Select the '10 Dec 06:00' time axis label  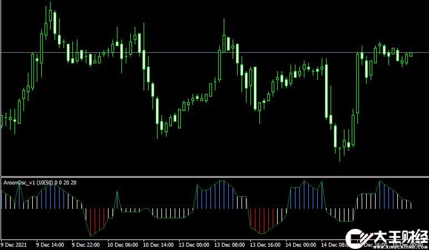[x=122, y=245]
